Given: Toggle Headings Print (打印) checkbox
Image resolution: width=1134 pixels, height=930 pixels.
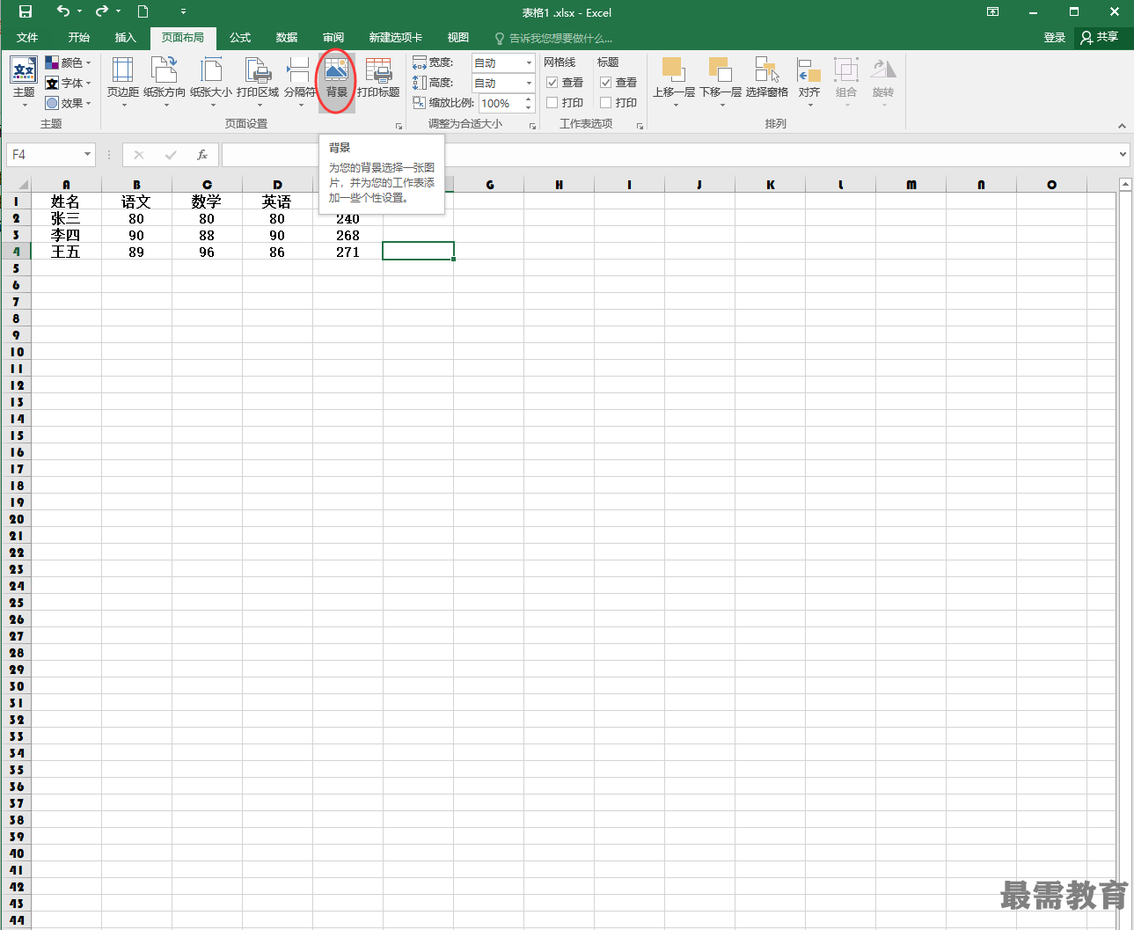Looking at the screenshot, I should [x=606, y=103].
